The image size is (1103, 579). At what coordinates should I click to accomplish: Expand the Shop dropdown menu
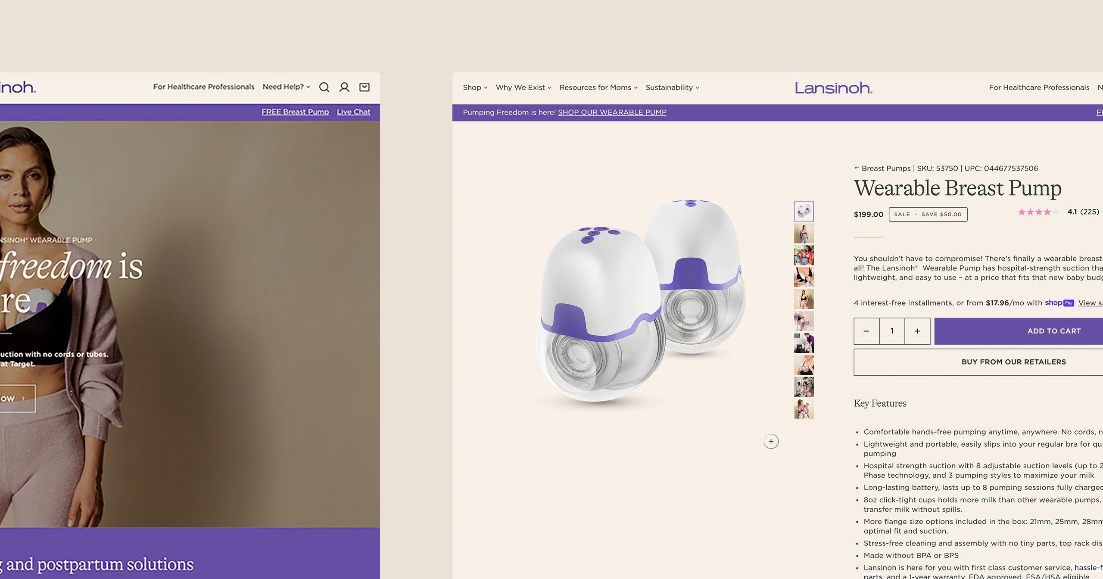coord(474,87)
